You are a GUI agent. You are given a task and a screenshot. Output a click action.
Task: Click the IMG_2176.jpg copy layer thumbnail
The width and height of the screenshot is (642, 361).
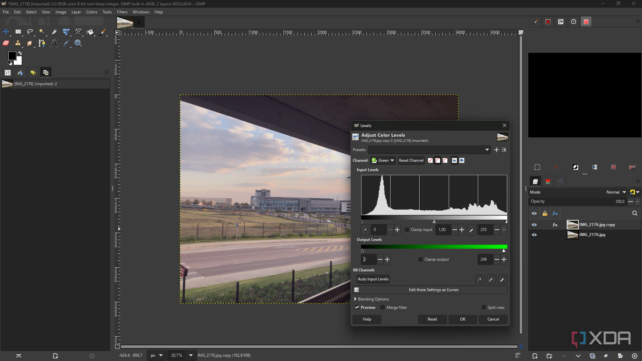pyautogui.click(x=573, y=224)
